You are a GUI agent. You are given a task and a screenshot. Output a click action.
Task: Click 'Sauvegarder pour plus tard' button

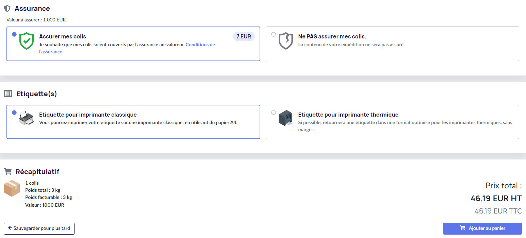coord(39,228)
